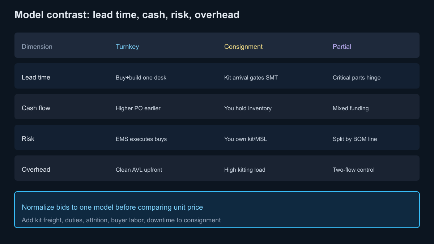Click the kit freight, duties, attrition subtext

click(121, 220)
